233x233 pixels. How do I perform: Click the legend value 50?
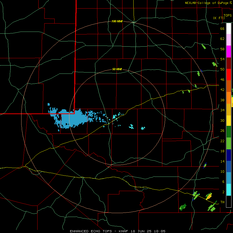tap(222, 69)
